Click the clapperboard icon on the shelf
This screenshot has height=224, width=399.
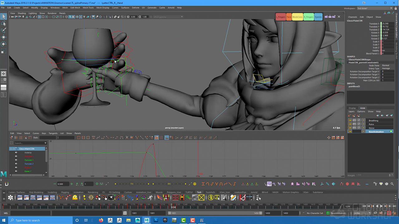point(195,198)
